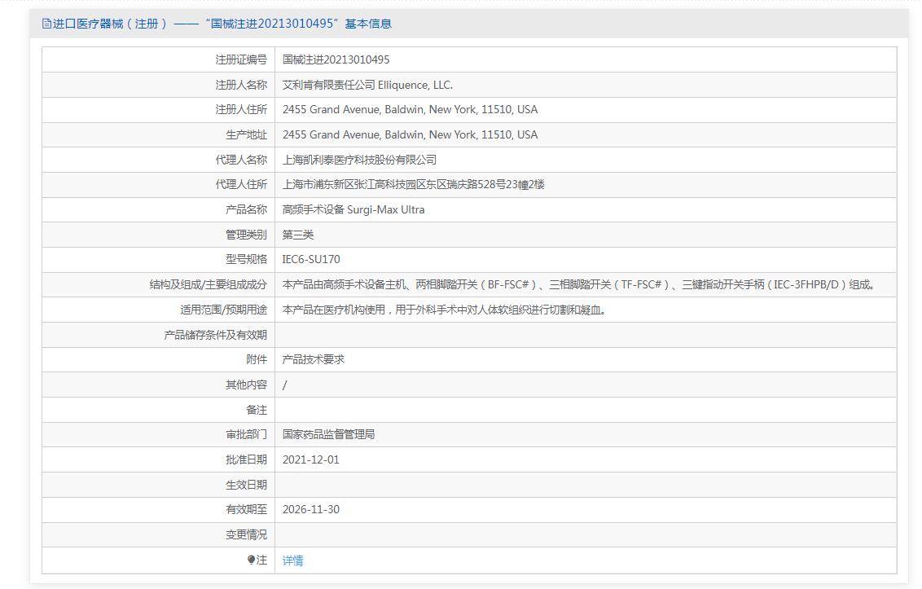Viewport: 922px width, 589px height.
Task: Click the 审批部门 label
Action: [246, 434]
